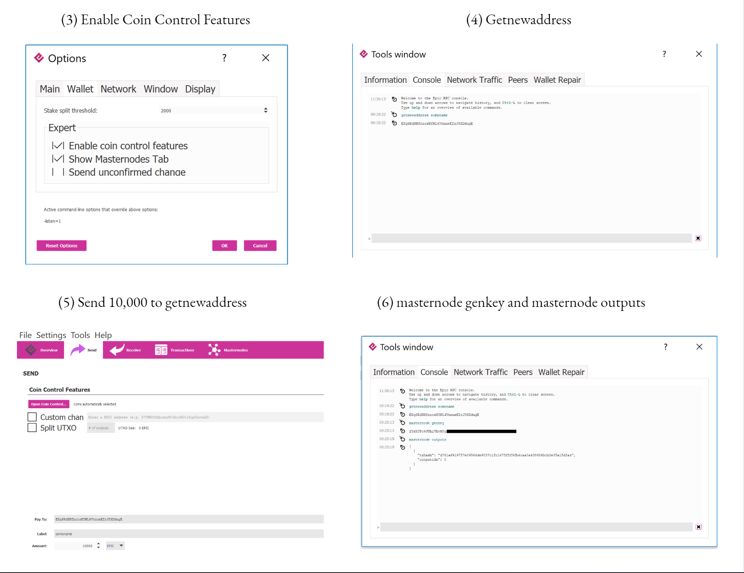Screen dimensions: 744x573
Task: Click 'Coins automatically selected' text
Action: [95, 404]
